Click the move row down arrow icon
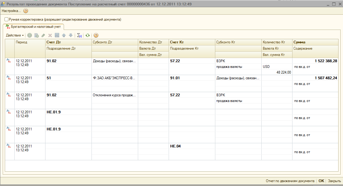The width and height of the screenshot is (343, 186). point(71,35)
